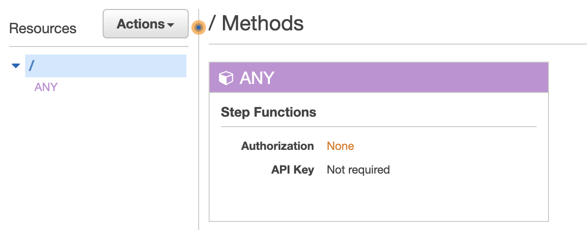Click the / Methods page heading
This screenshot has width=587, height=230.
click(x=256, y=23)
